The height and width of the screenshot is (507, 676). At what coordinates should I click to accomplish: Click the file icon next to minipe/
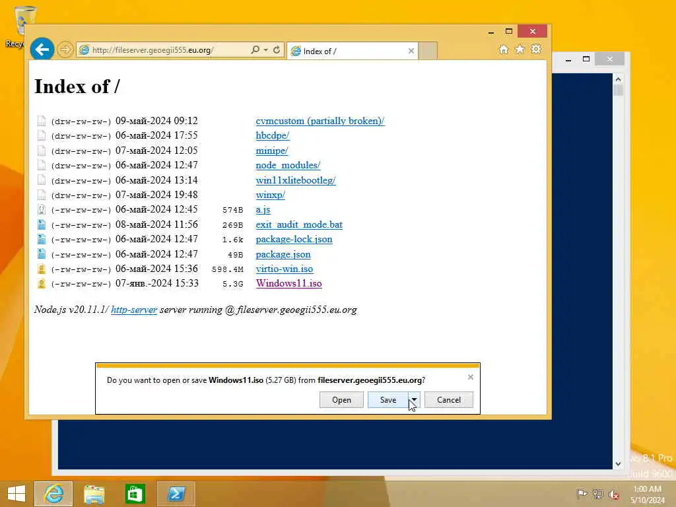42,151
